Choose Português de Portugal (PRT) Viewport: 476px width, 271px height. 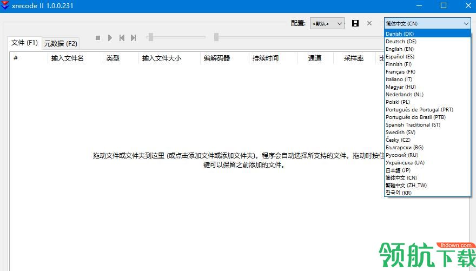tap(427, 110)
